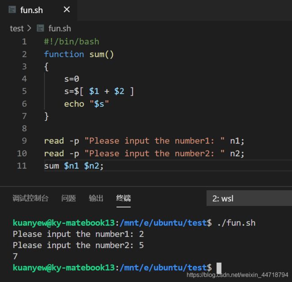Click 'sum()' function name on line 2
292x282 pixels.
(x=102, y=54)
